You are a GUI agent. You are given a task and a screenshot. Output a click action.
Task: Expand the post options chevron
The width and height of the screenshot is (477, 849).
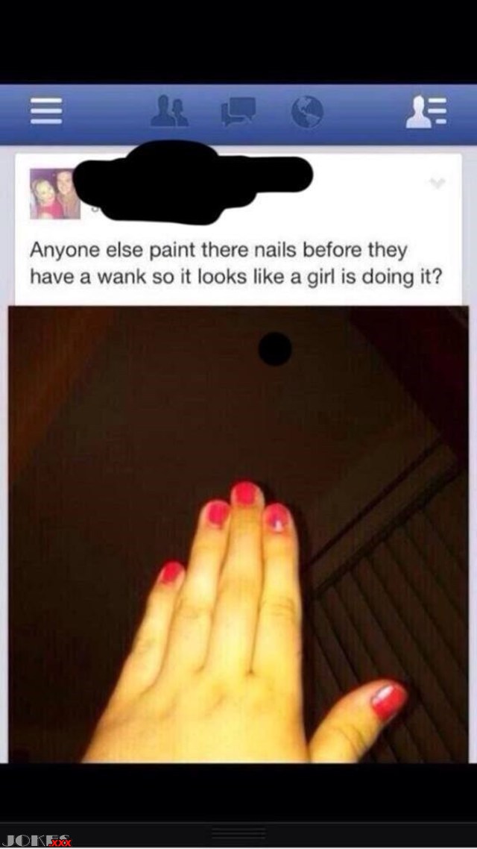tap(438, 184)
